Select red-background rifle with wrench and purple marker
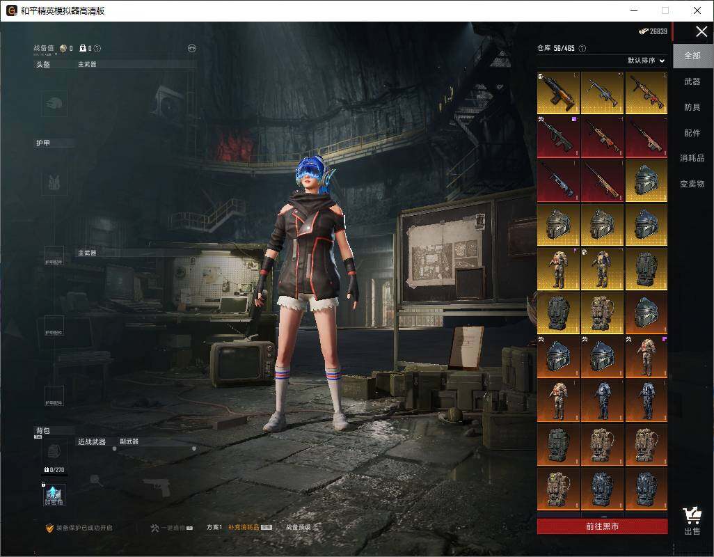 558,136
